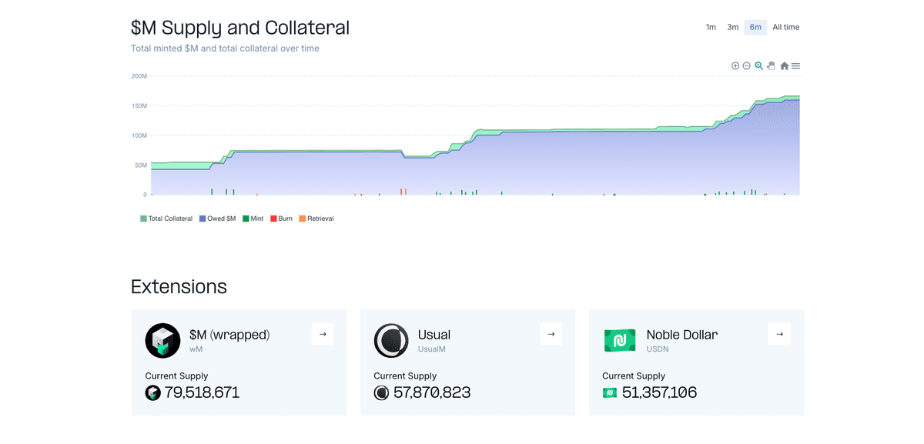Hide the Mint series via legend
Image resolution: width=924 pixels, height=444 pixels.
[253, 219]
